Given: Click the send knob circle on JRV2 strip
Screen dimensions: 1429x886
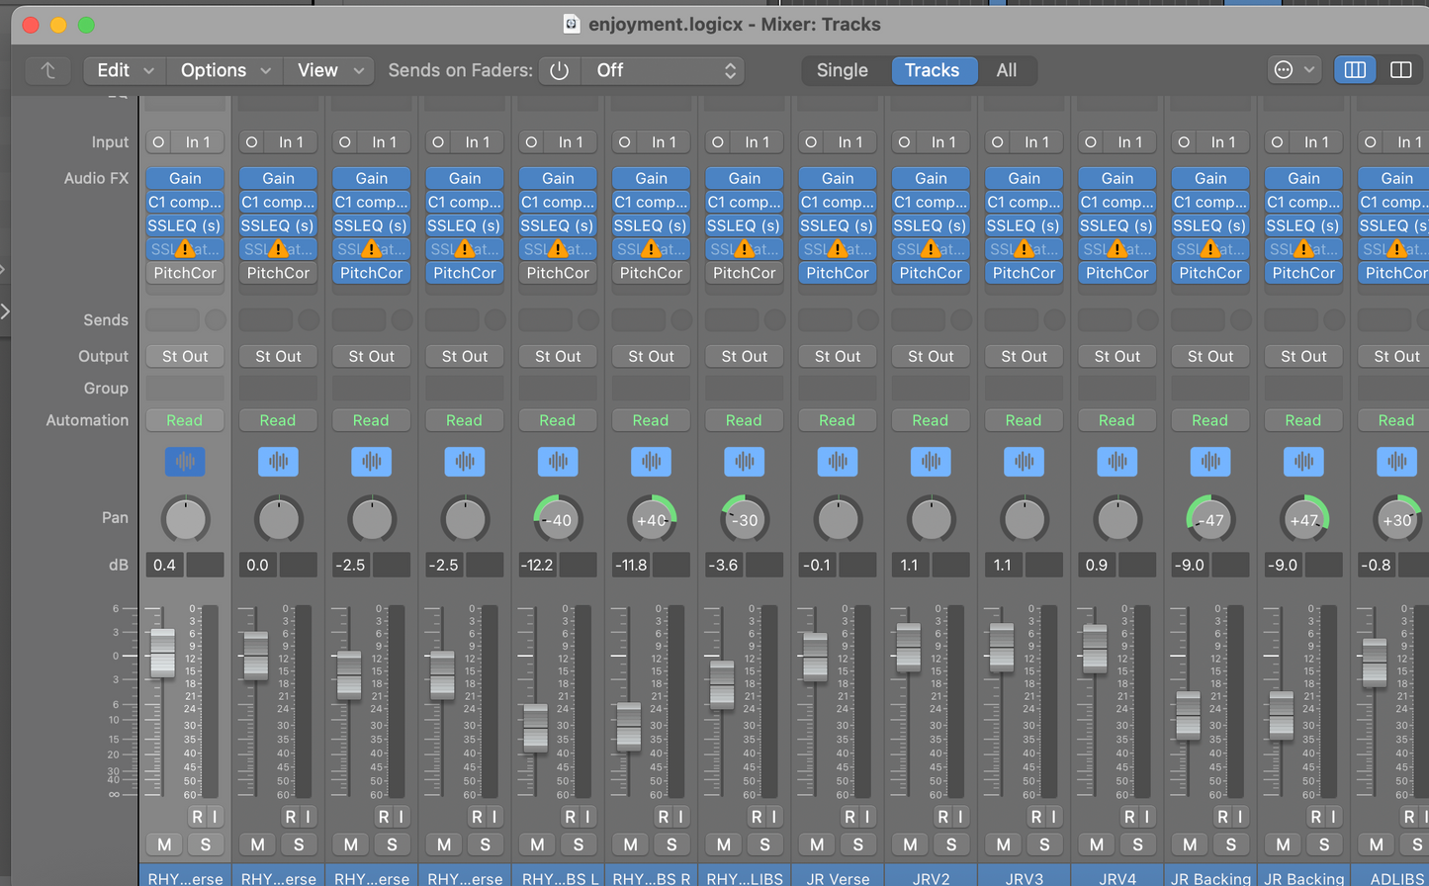Looking at the screenshot, I should tap(960, 319).
